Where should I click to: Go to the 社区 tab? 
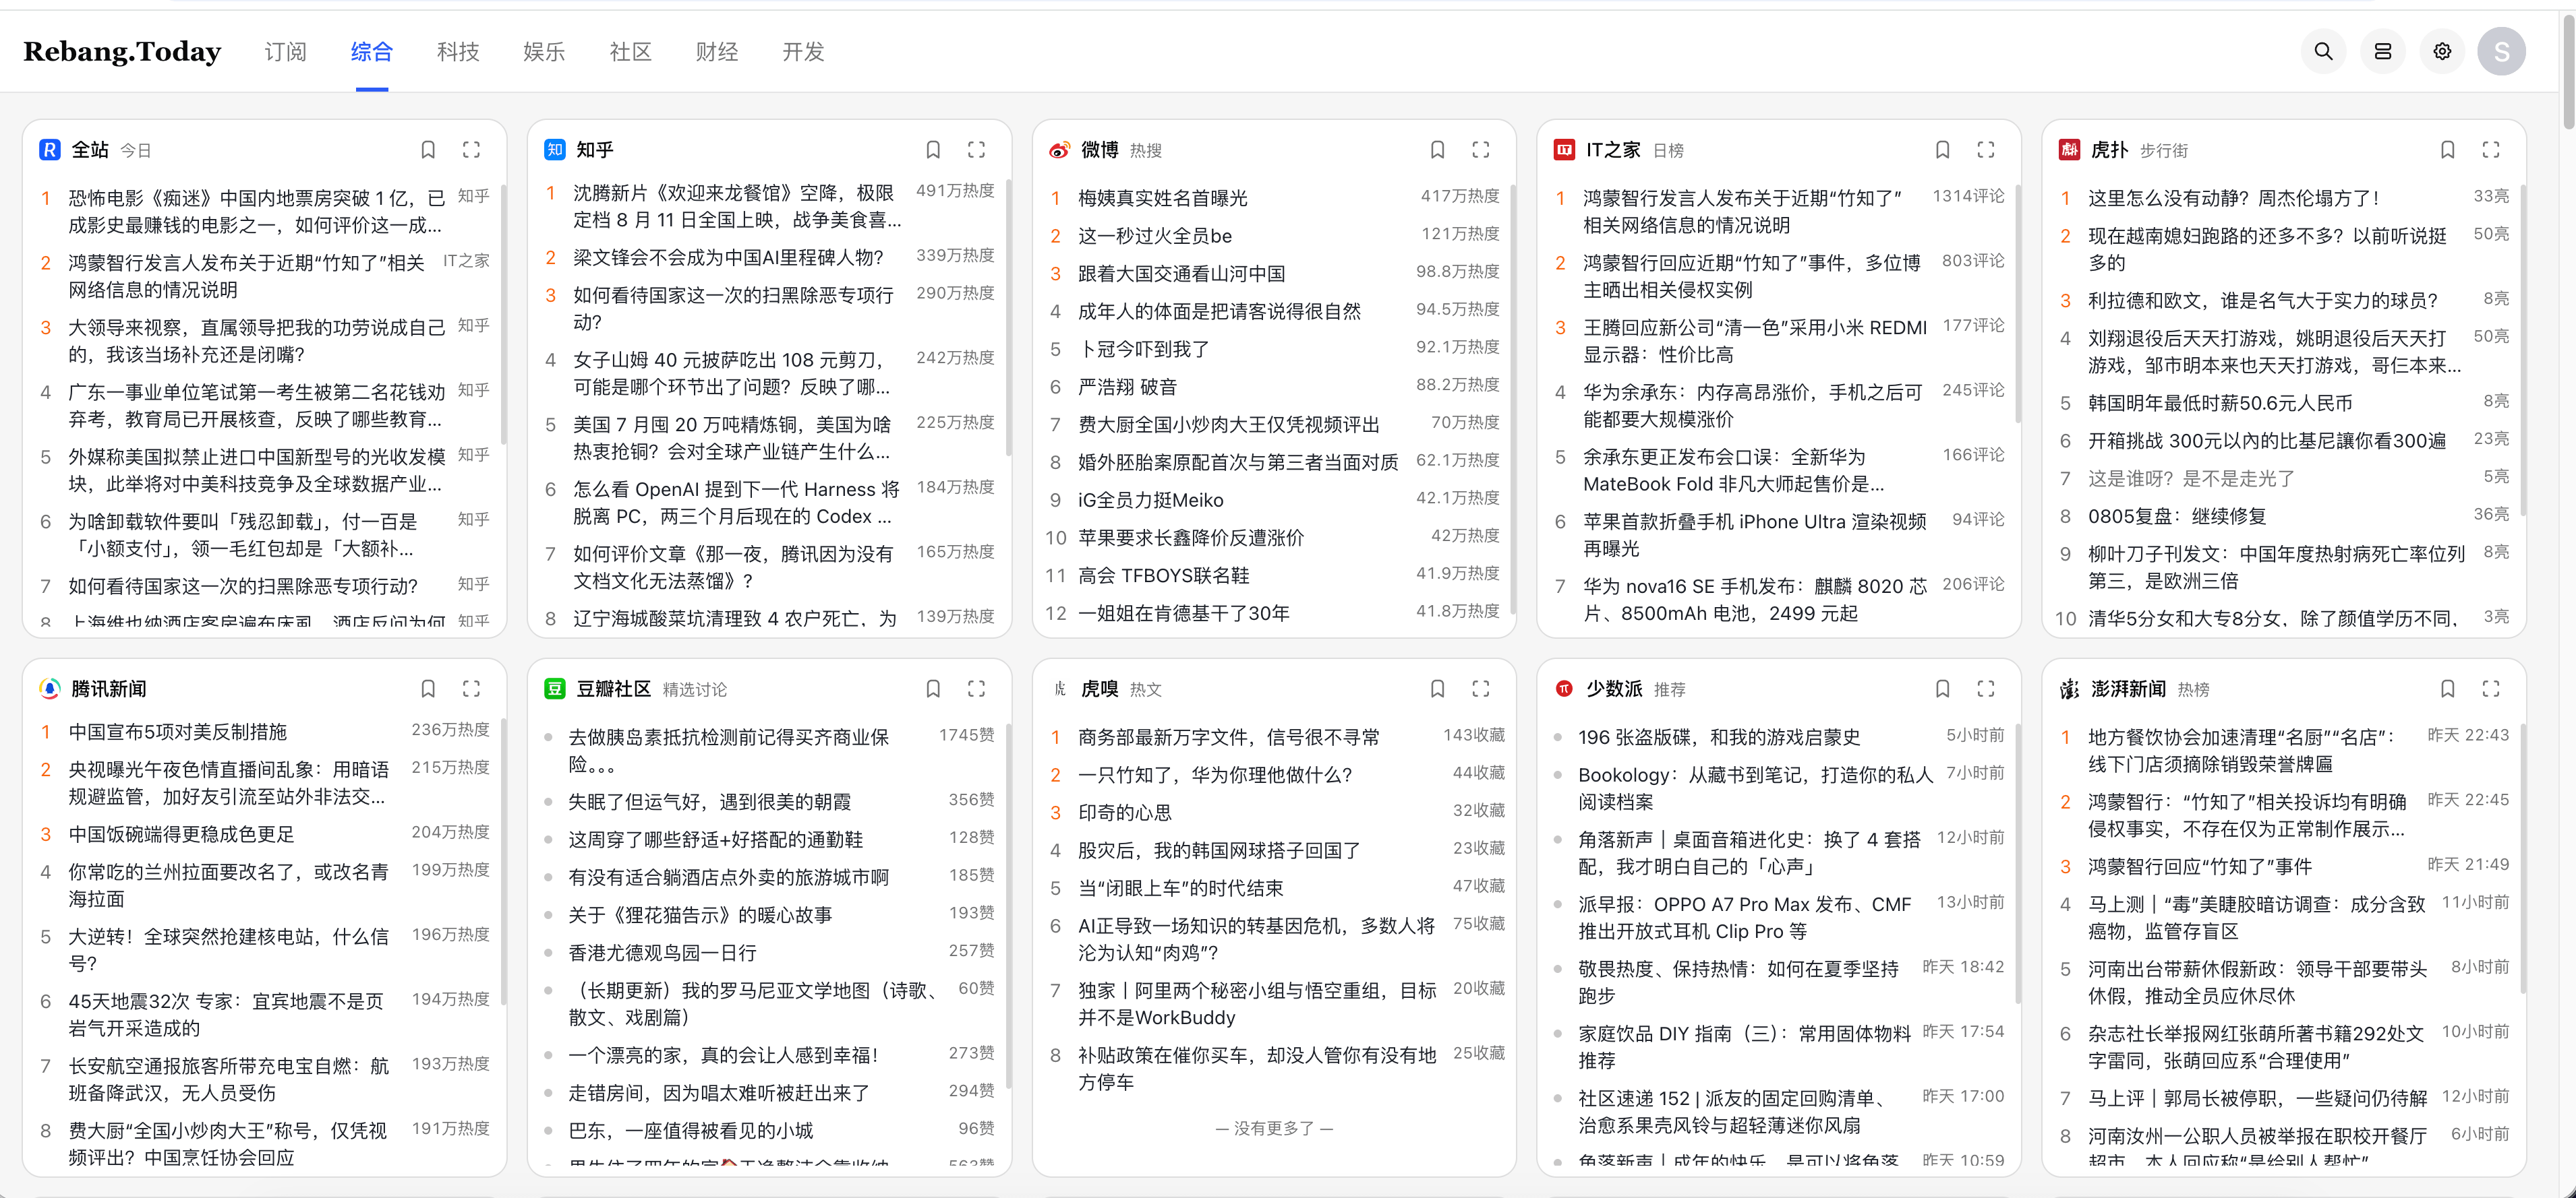630,52
